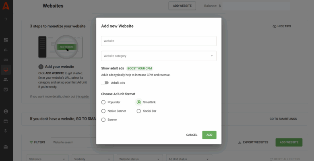Choose the Social Bar radio option
The width and height of the screenshot is (314, 161).
click(139, 111)
